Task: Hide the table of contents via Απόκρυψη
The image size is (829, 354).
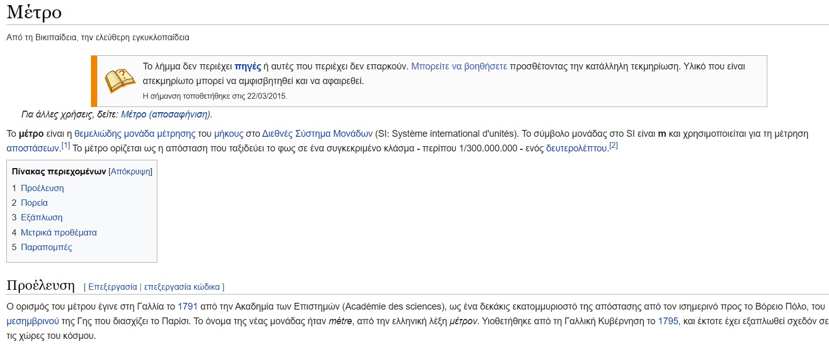Action: point(130,172)
